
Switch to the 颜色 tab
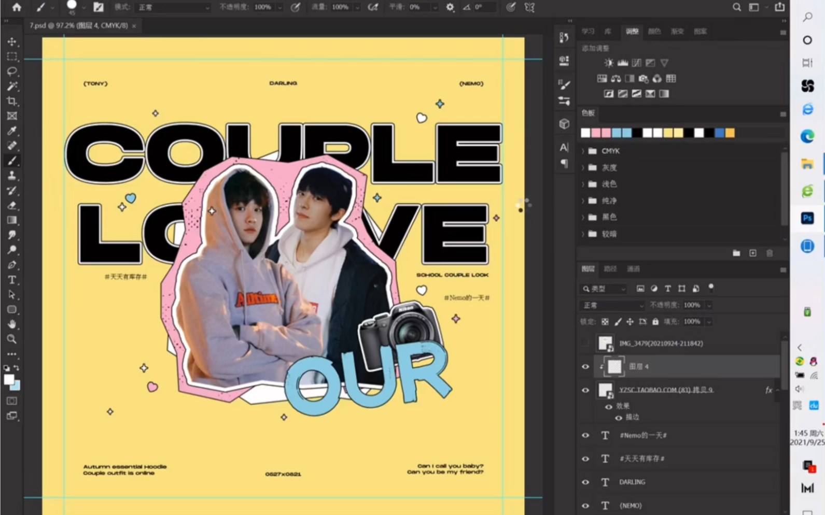[x=654, y=32]
